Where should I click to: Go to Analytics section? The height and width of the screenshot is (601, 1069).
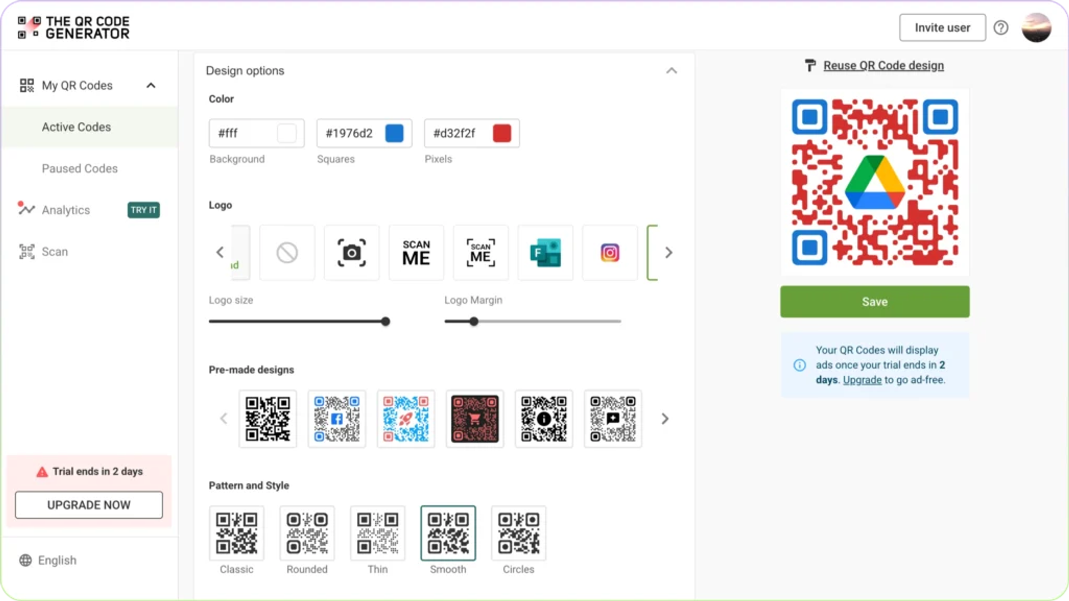(66, 210)
